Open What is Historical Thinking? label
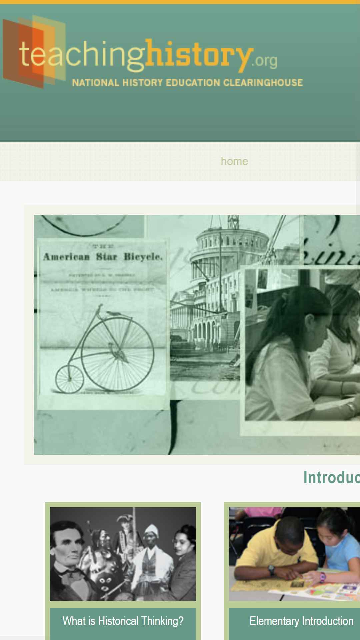Screen dimensions: 360x640 [123, 621]
